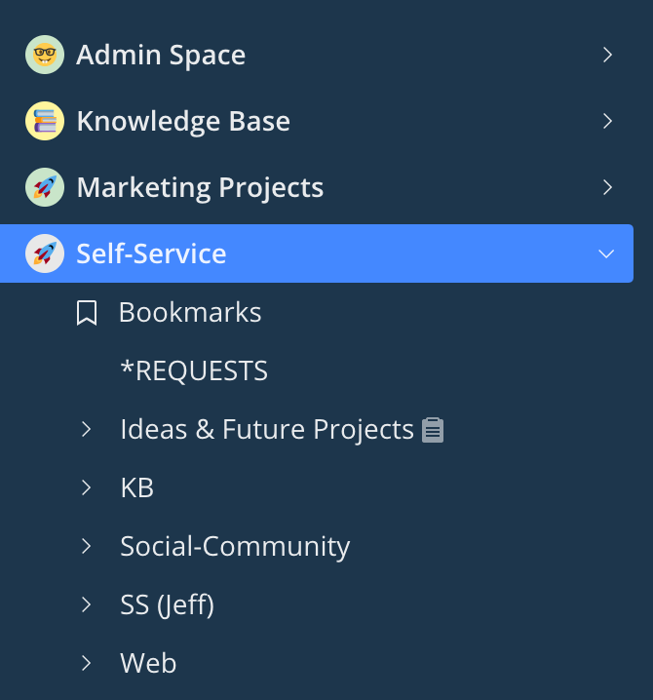Expand the Social-Community folder arrow
The height and width of the screenshot is (700, 653).
click(87, 546)
